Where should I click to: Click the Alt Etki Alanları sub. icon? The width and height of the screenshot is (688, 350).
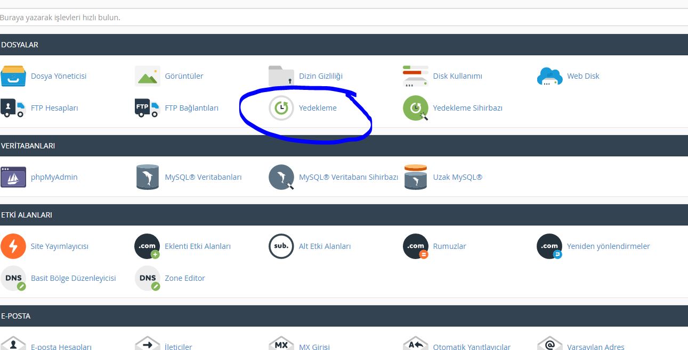coord(281,246)
